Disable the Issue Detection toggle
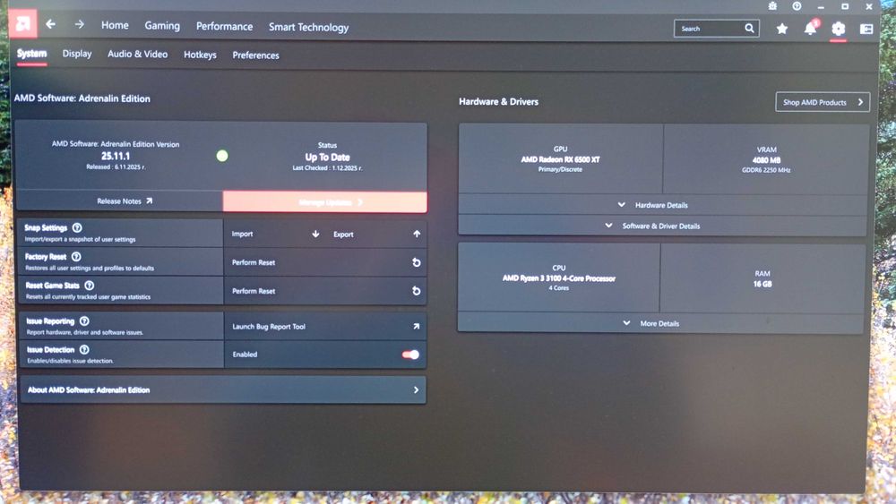Image resolution: width=896 pixels, height=504 pixels. point(410,355)
